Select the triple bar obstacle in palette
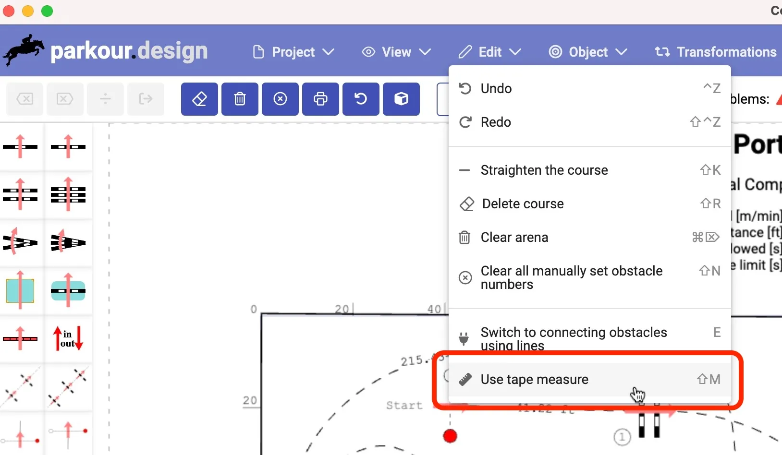Viewport: 782px width, 455px height. point(68,195)
